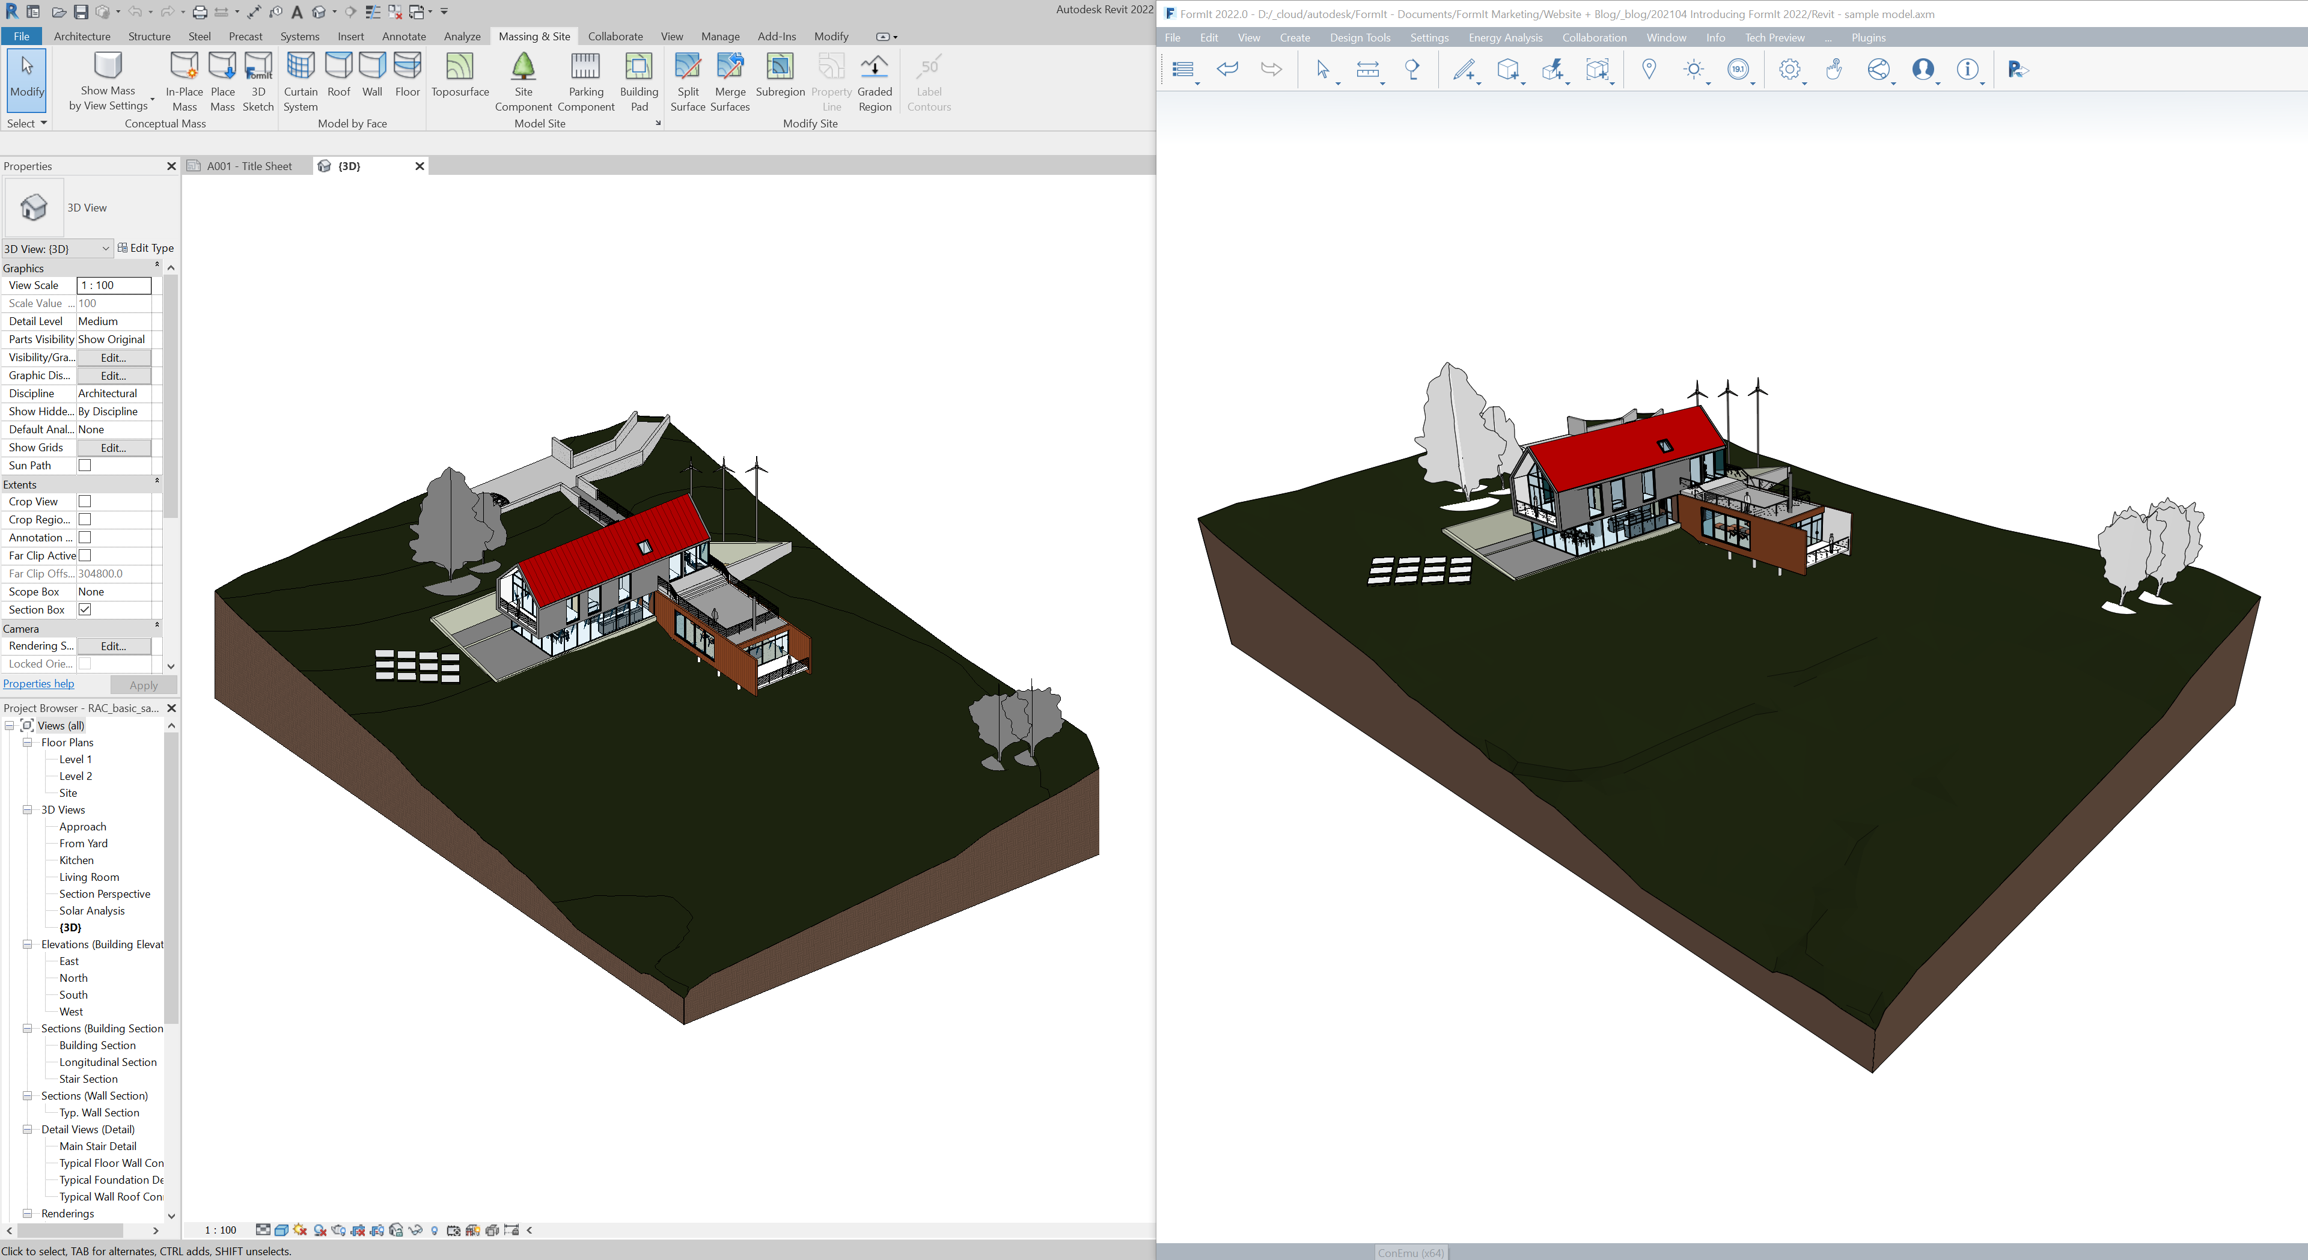
Task: Click the sunglasses Temporary Hide/Isolate icon
Action: (x=415, y=1229)
